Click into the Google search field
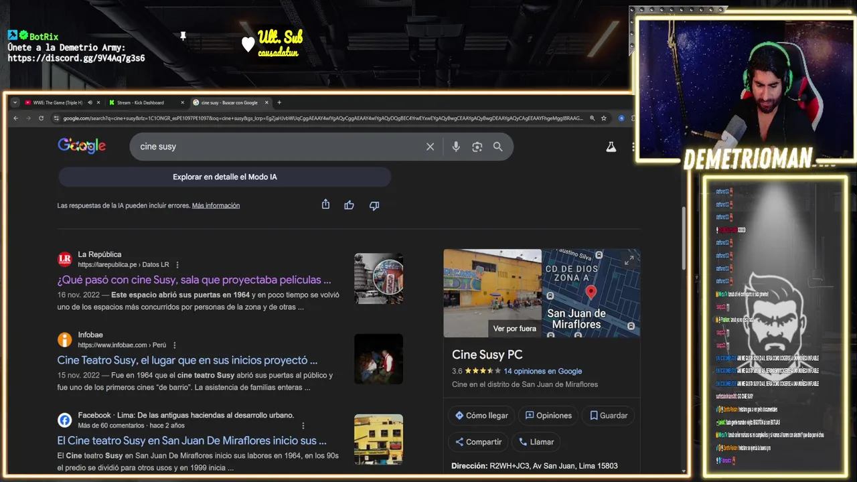 point(278,147)
